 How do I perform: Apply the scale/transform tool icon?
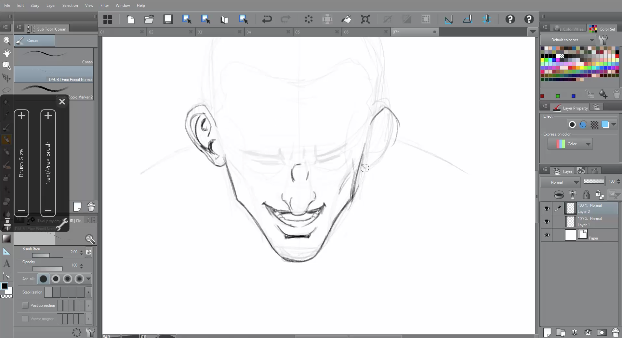[365, 19]
